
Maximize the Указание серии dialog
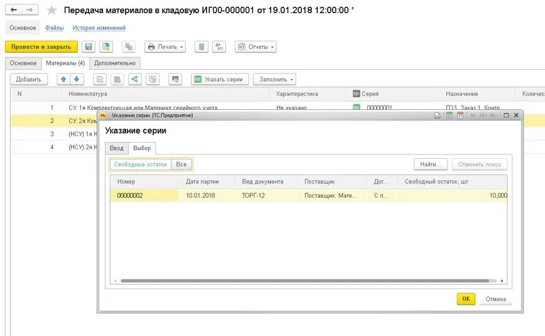tap(507, 116)
